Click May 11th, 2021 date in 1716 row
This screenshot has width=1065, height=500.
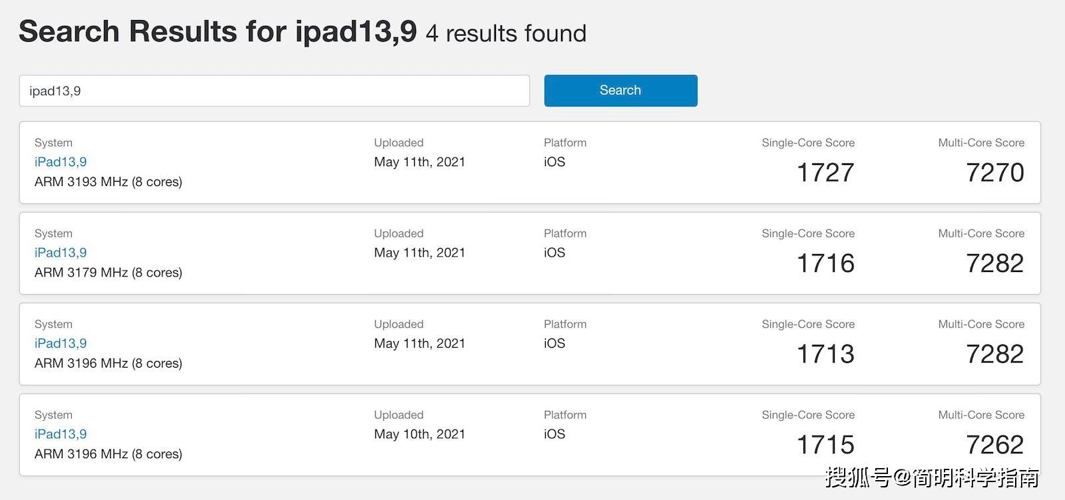[x=419, y=253]
